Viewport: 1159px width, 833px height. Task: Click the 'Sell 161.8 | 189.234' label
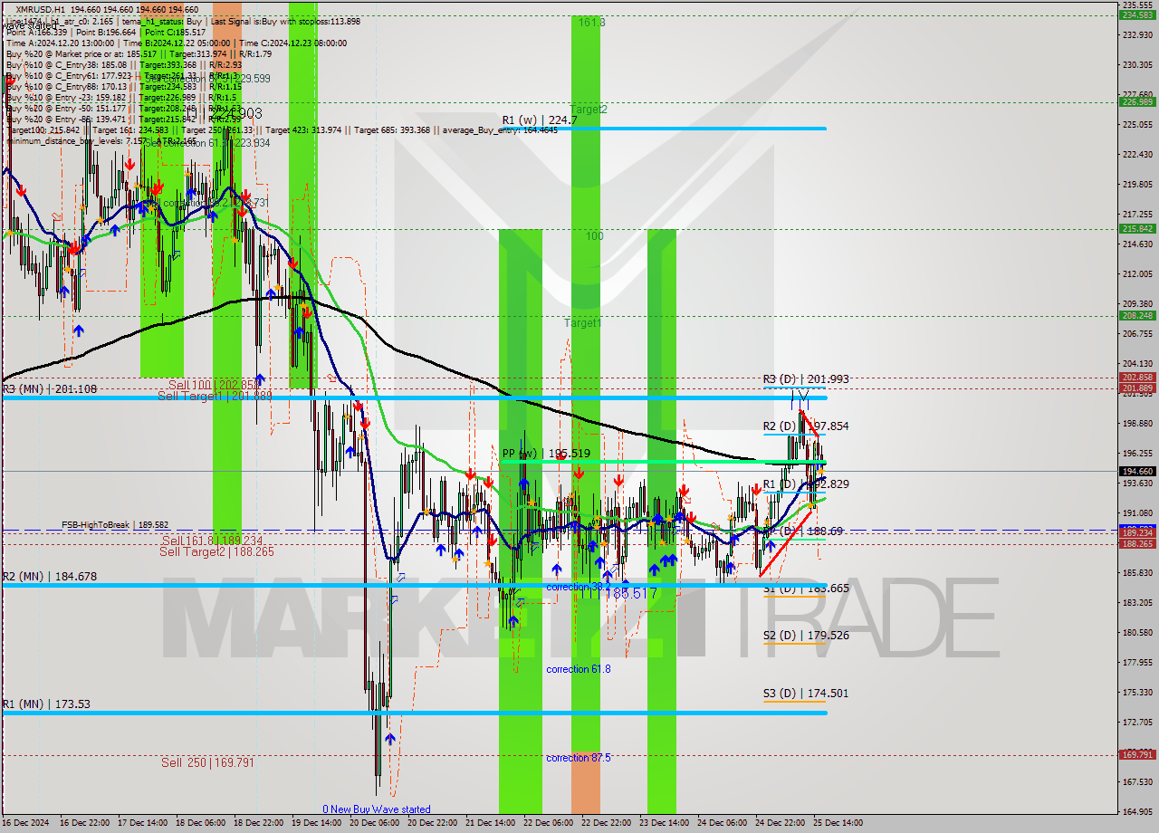[212, 541]
